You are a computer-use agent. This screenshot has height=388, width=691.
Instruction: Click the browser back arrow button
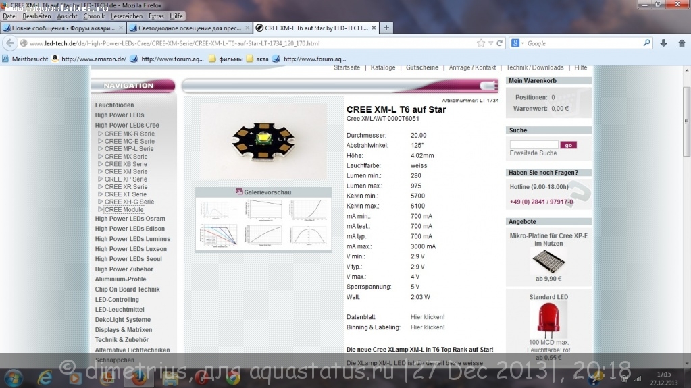point(9,43)
